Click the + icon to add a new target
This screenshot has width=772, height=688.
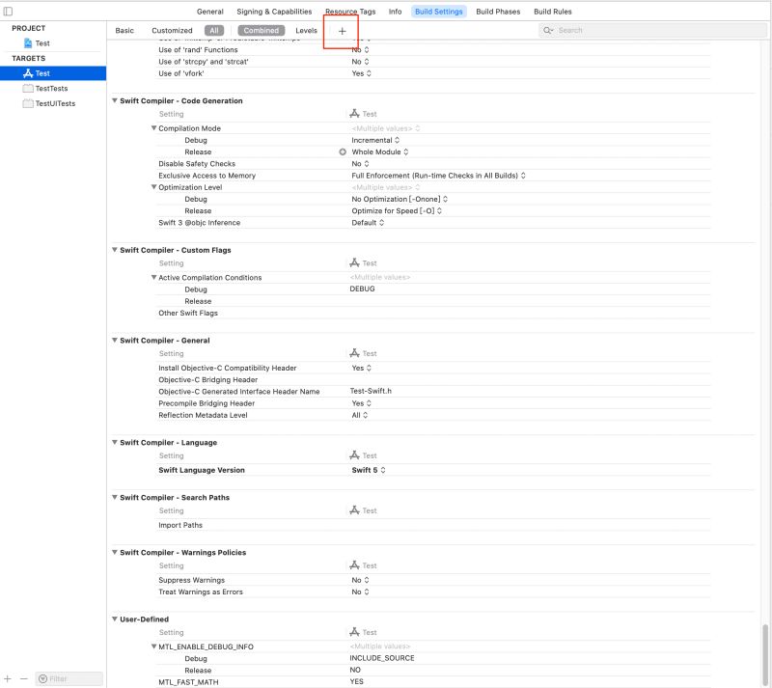coord(8,677)
